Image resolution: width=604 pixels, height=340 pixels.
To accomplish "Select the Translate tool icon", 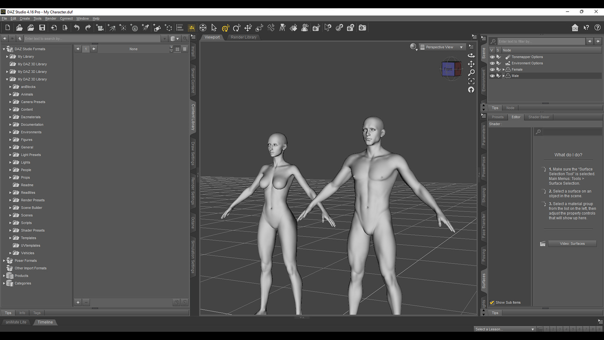I will [x=248, y=28].
